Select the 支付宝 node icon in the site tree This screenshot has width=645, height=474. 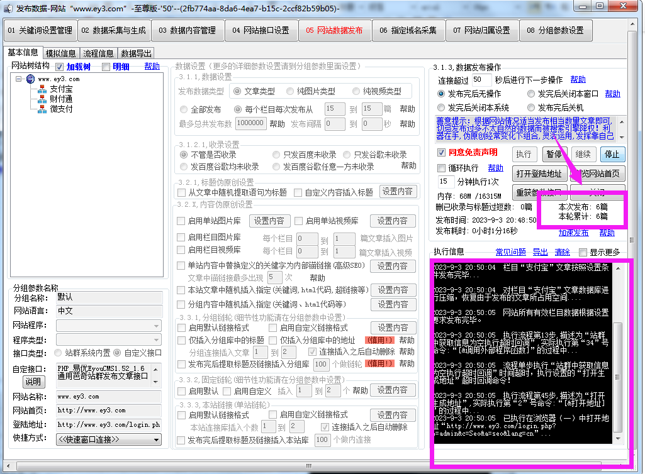(42, 89)
